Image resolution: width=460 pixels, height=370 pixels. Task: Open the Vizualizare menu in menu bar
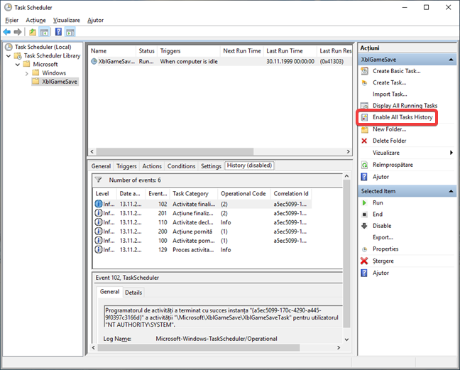pyautogui.click(x=67, y=21)
